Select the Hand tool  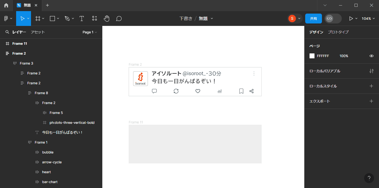click(x=107, y=19)
